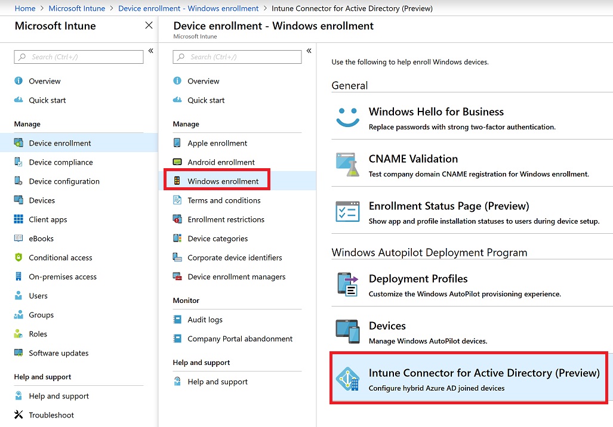Click the On-premises access building icon
The height and width of the screenshot is (427, 613).
[19, 276]
